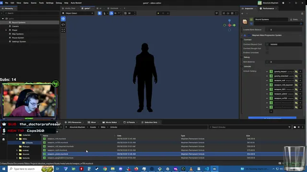Screen dimensions: 307x172
Task: Select the Rotate gizmo tool in the viewport
Action: pyautogui.click(x=63, y=24)
